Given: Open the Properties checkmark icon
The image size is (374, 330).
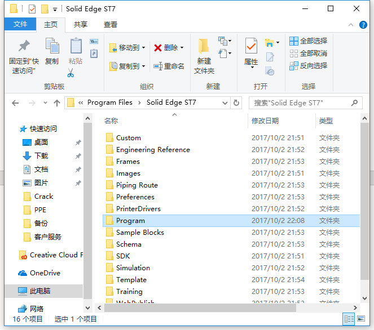Looking at the screenshot, I should 251,46.
